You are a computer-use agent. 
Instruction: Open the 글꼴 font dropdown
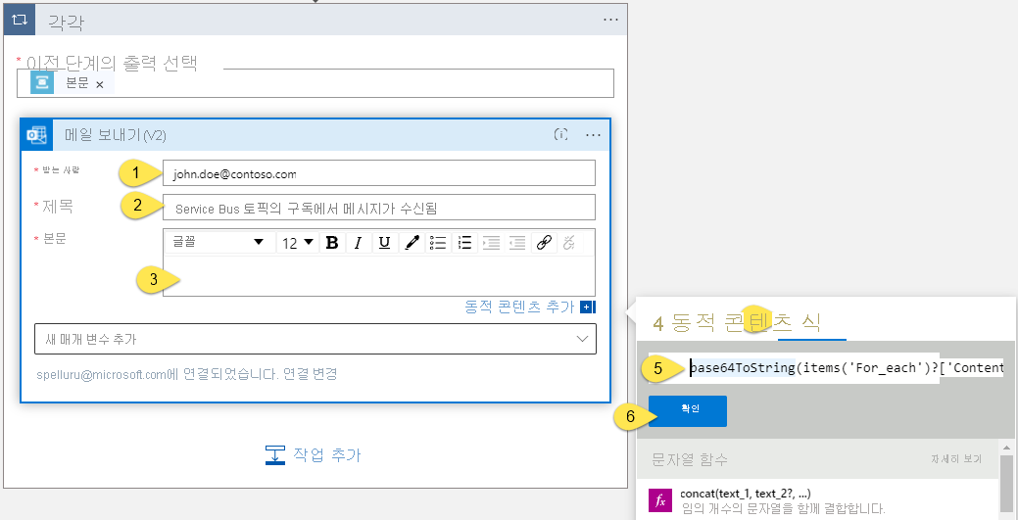pyautogui.click(x=219, y=242)
